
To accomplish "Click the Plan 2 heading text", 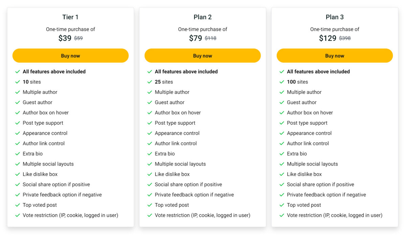I will click(x=203, y=17).
